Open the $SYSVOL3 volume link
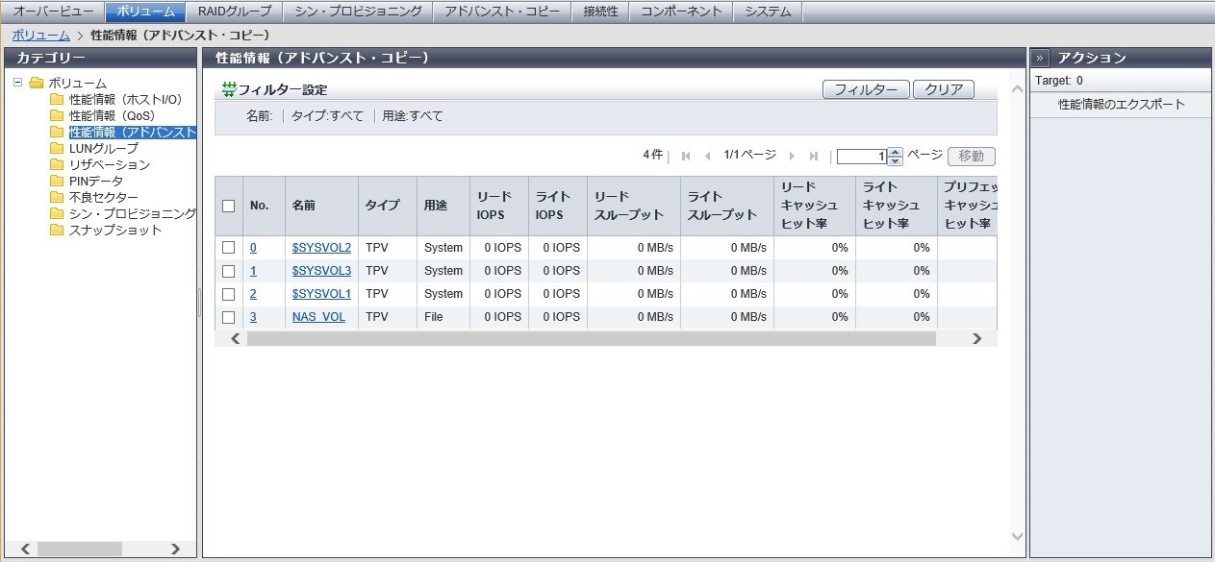The image size is (1215, 562). [x=321, y=271]
